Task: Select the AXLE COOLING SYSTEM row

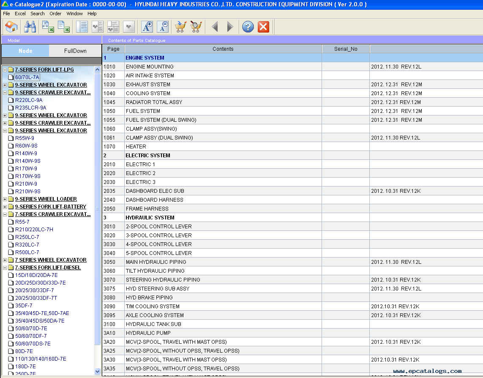Action: pyautogui.click(x=293, y=315)
